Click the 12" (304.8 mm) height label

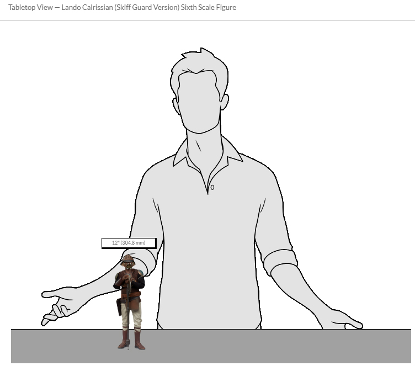coord(129,243)
